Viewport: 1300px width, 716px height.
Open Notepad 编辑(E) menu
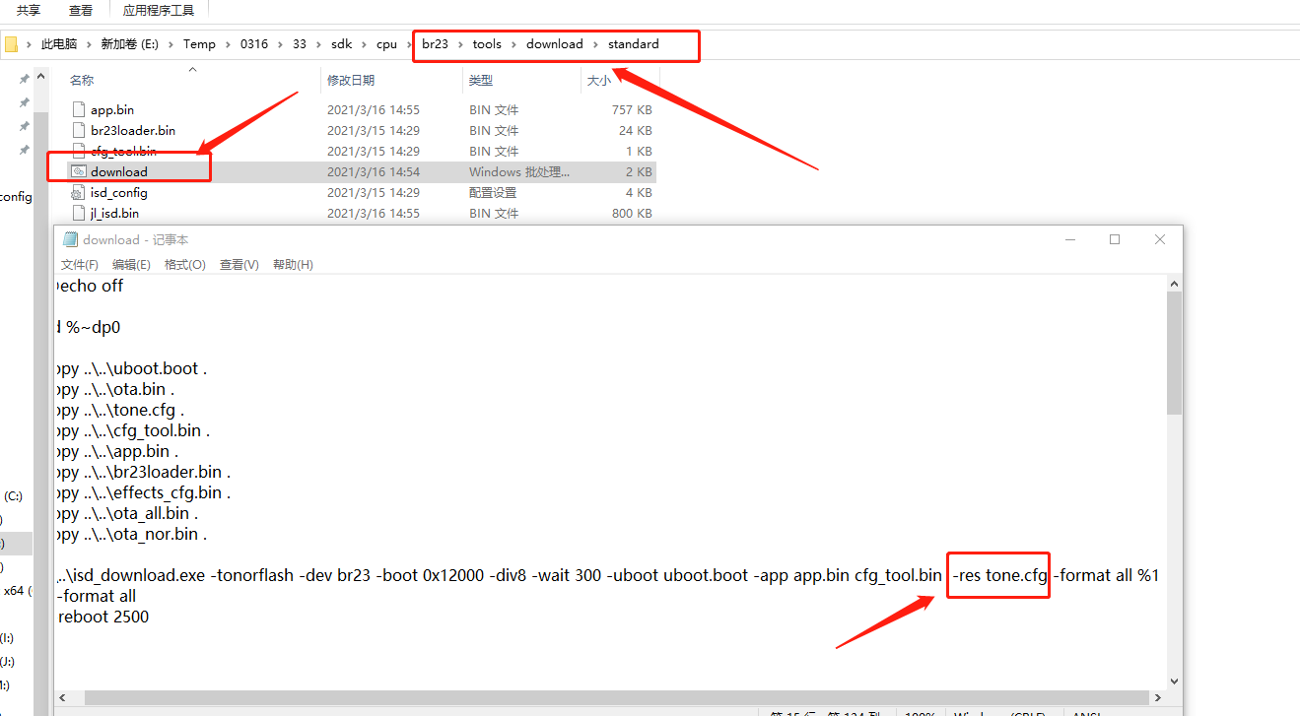click(131, 265)
